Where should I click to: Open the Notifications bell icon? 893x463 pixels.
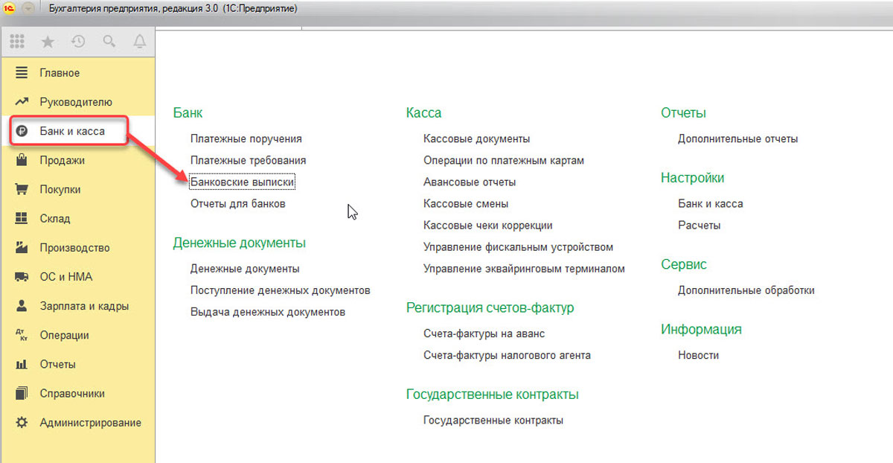click(139, 42)
